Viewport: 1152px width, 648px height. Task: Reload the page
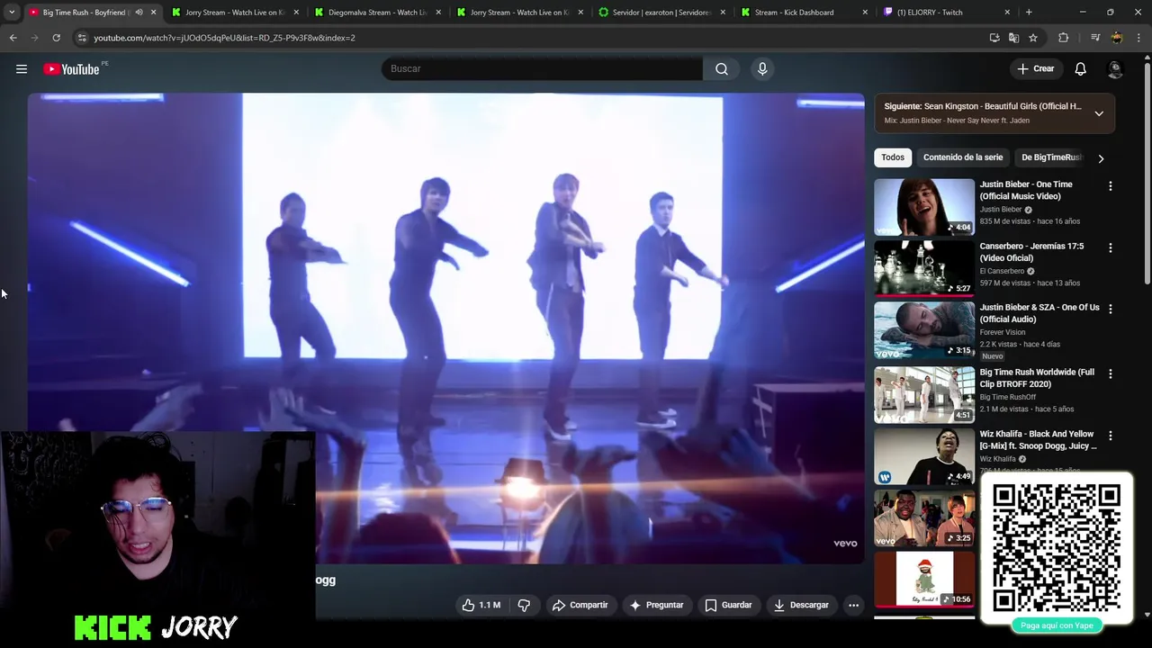(56, 38)
